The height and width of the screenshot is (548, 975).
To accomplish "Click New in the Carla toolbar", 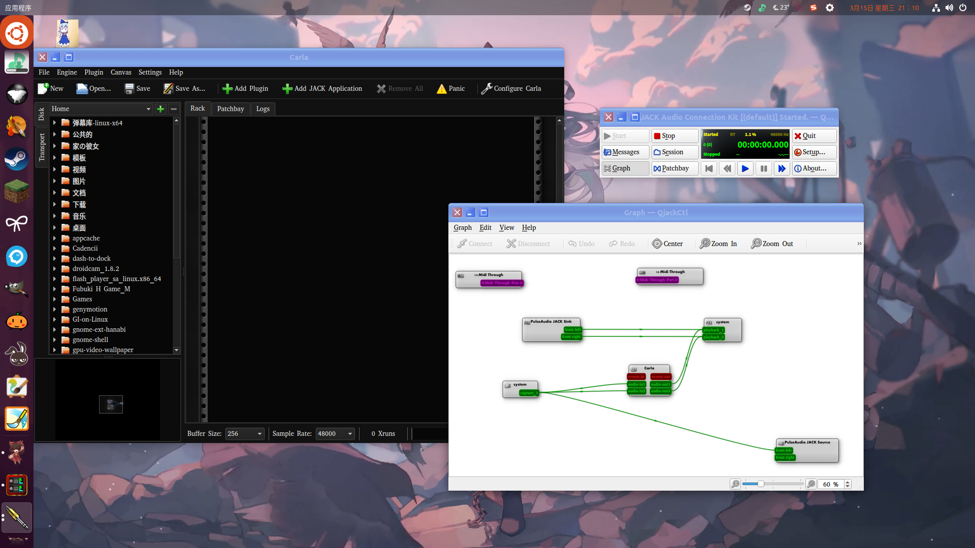I will coord(50,88).
